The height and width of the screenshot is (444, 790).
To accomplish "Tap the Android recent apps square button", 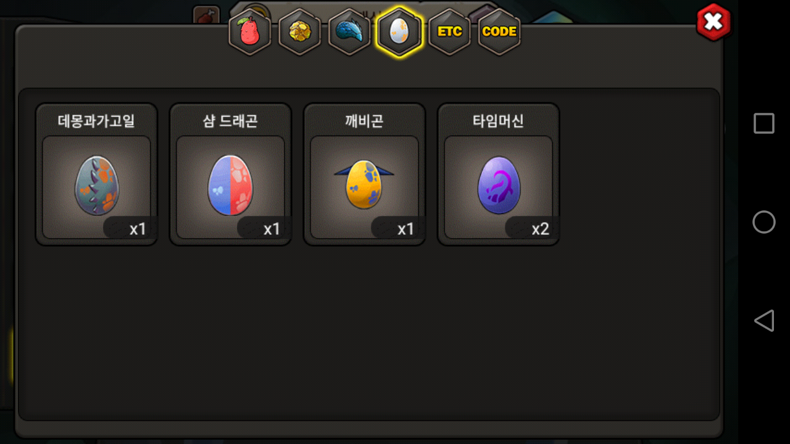I will (x=764, y=123).
